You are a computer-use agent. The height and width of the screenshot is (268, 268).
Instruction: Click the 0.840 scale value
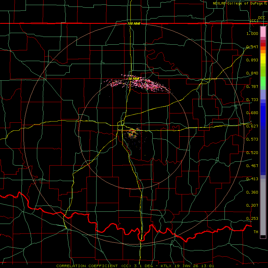[252, 73]
